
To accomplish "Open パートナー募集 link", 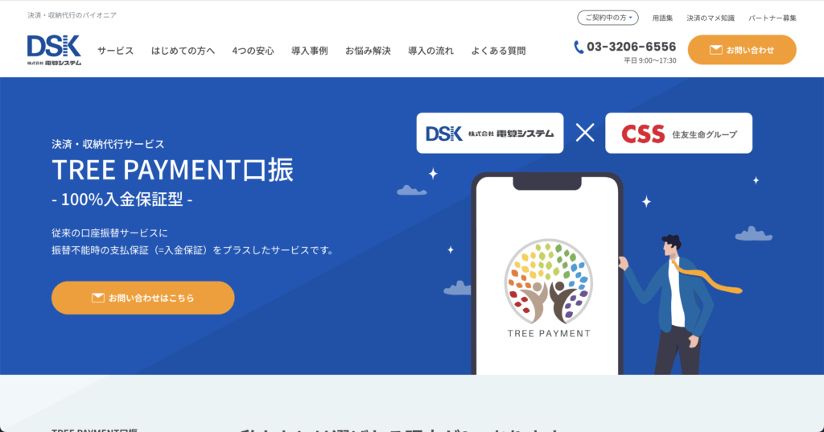I will [x=772, y=18].
